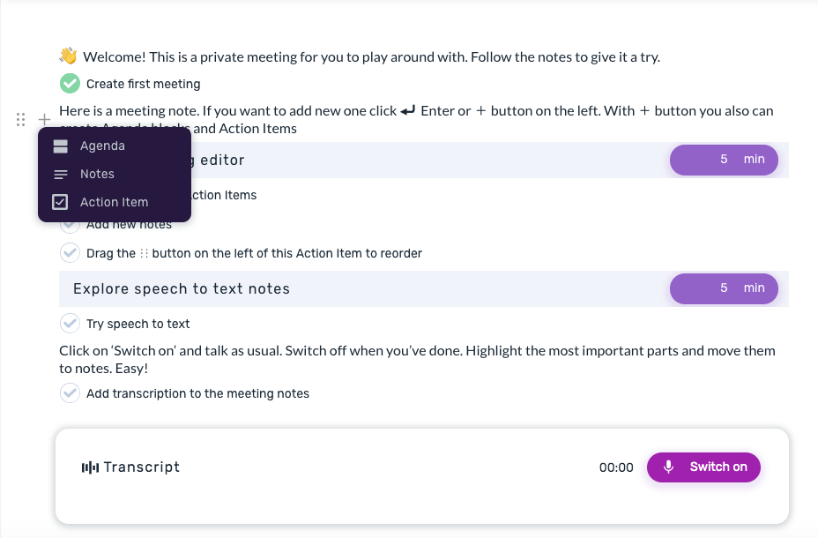The image size is (818, 538).
Task: Uncheck the Create first meeting item
Action: (70, 84)
